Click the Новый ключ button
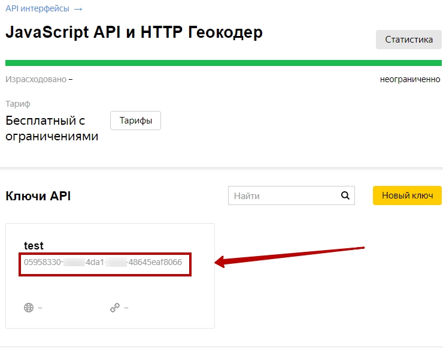This screenshot has height=352, width=443. click(x=407, y=195)
